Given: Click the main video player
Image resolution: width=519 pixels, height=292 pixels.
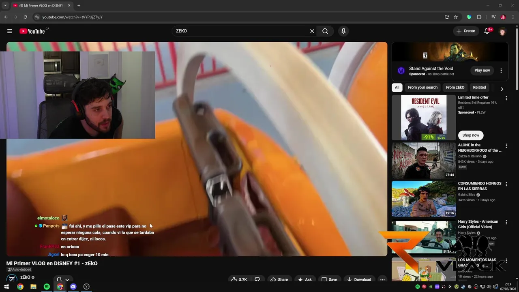Looking at the screenshot, I should [x=197, y=149].
